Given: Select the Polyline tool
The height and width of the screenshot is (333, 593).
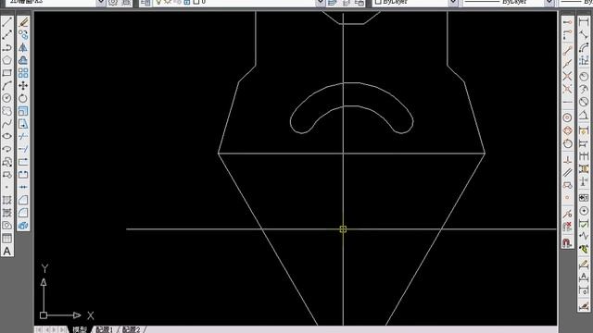Looking at the screenshot, I should tap(6, 48).
